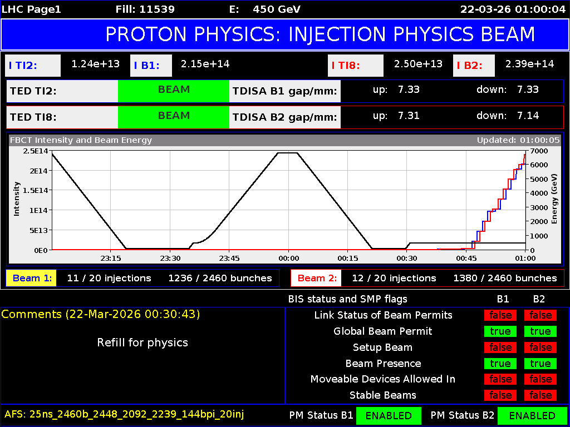Click the Comments refill for physics text area
The image size is (570, 427).
pyautogui.click(x=142, y=343)
